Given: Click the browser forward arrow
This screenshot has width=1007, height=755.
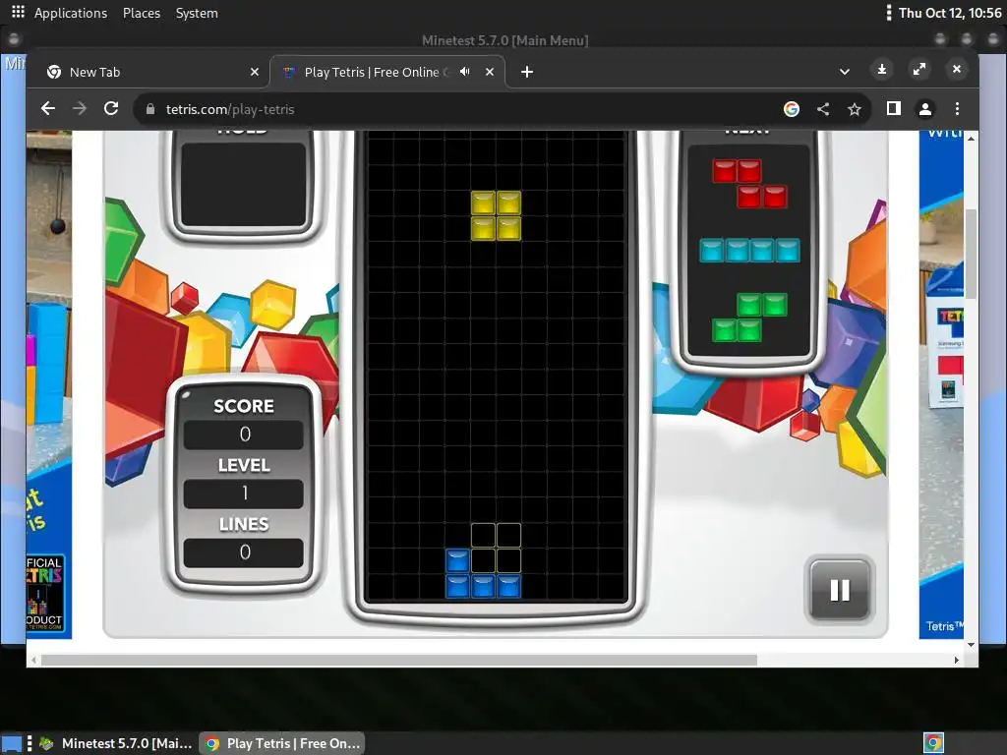Looking at the screenshot, I should tap(80, 108).
